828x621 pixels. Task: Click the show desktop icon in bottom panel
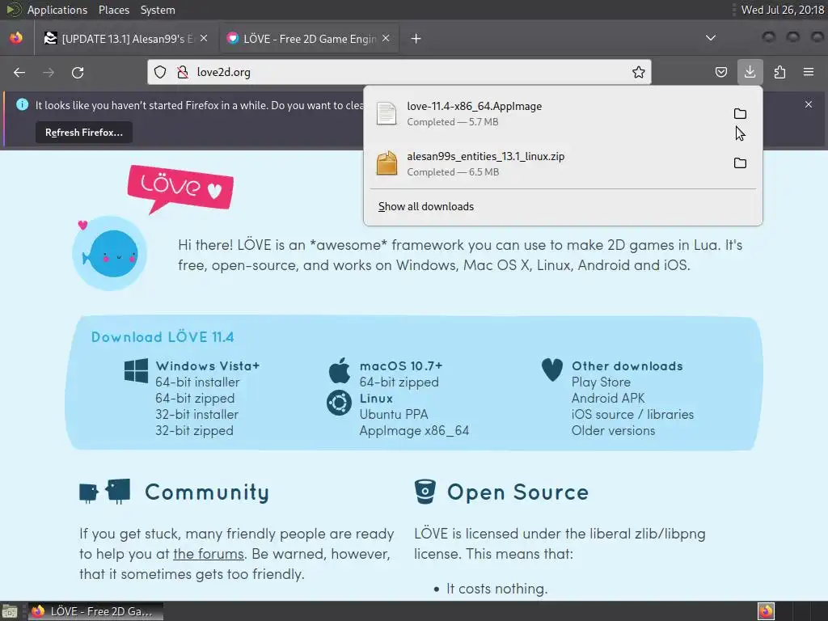point(10,612)
